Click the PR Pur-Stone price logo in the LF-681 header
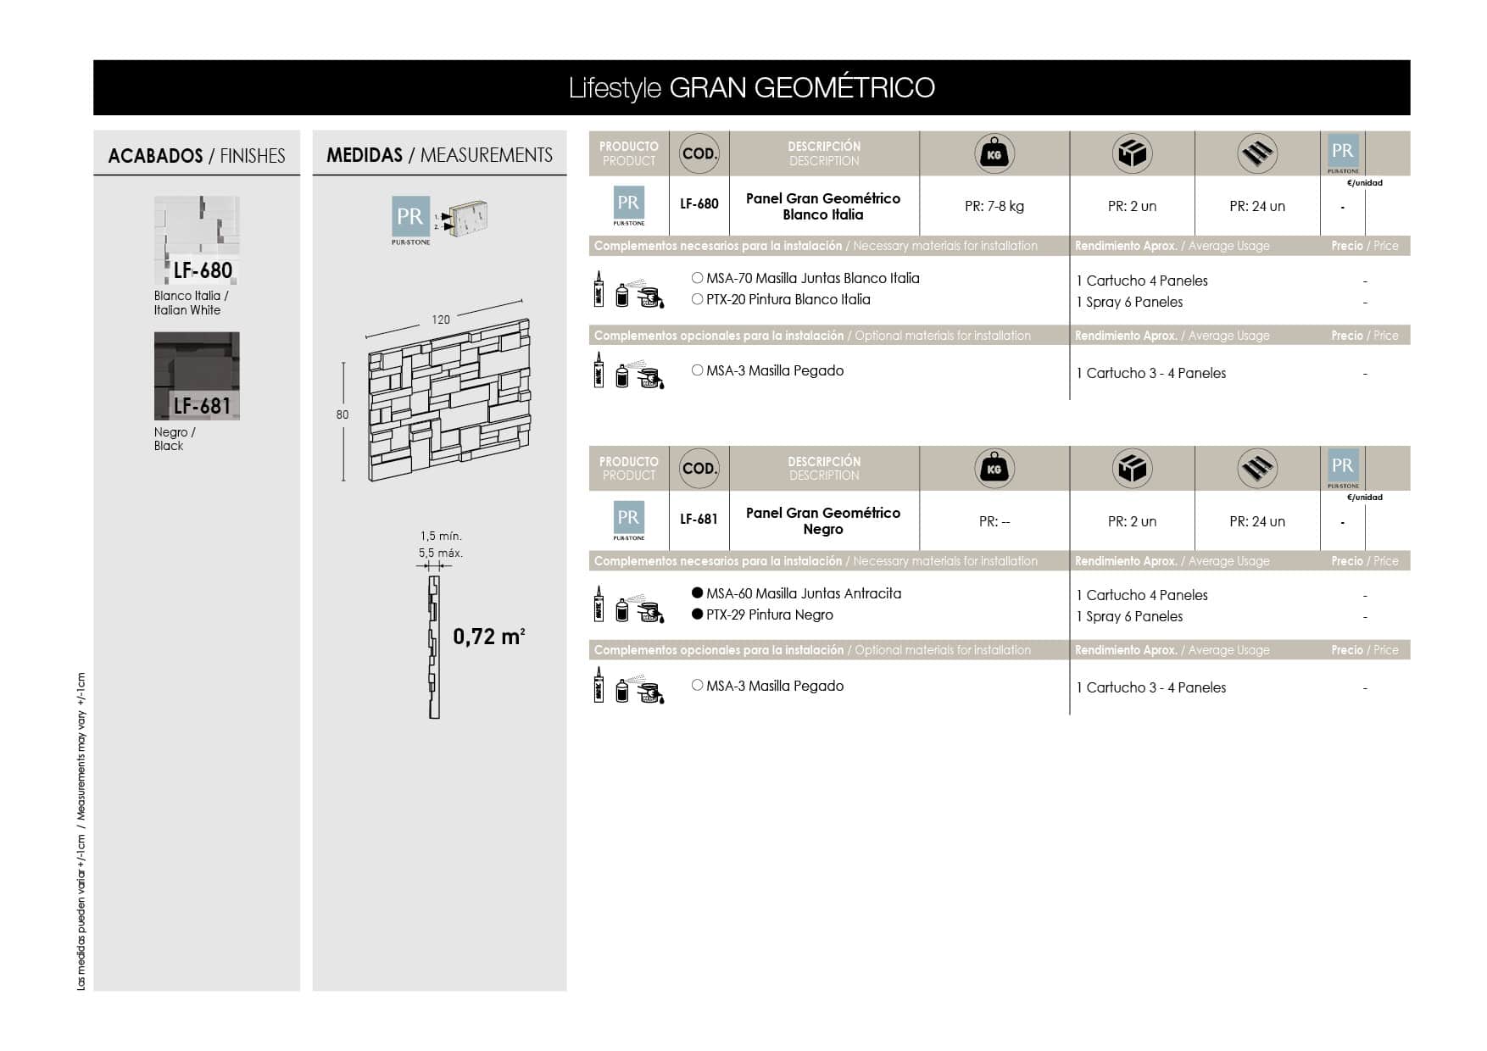 [x=1343, y=468]
